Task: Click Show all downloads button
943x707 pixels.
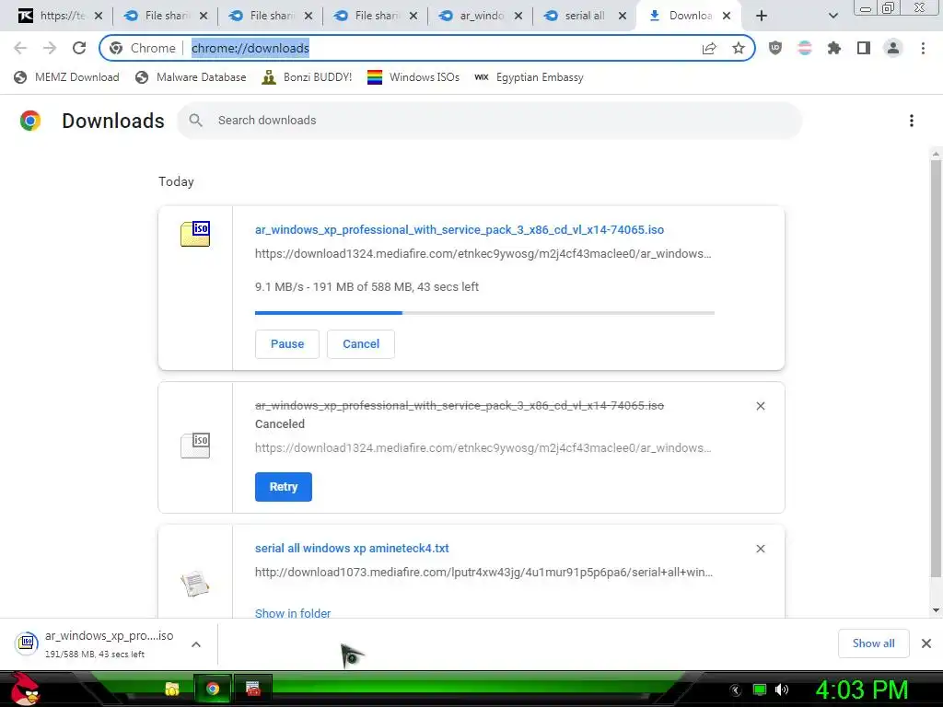Action: [x=873, y=643]
